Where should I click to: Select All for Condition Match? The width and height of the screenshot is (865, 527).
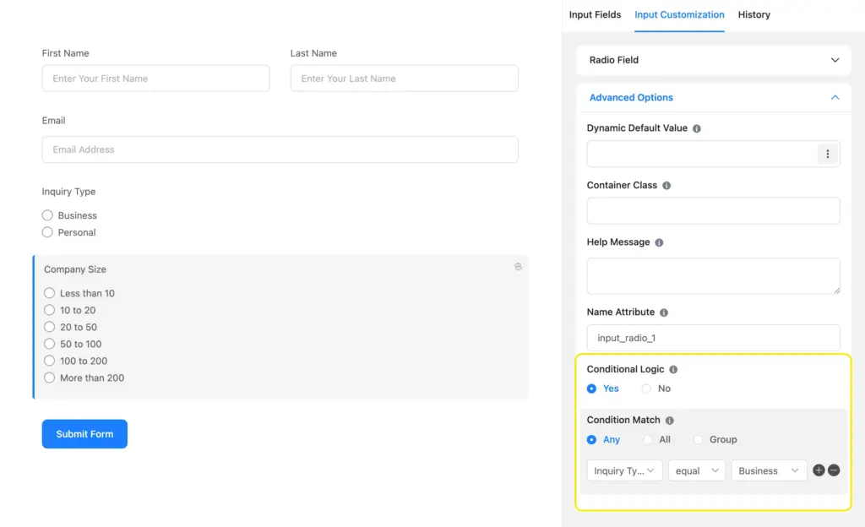click(x=648, y=440)
